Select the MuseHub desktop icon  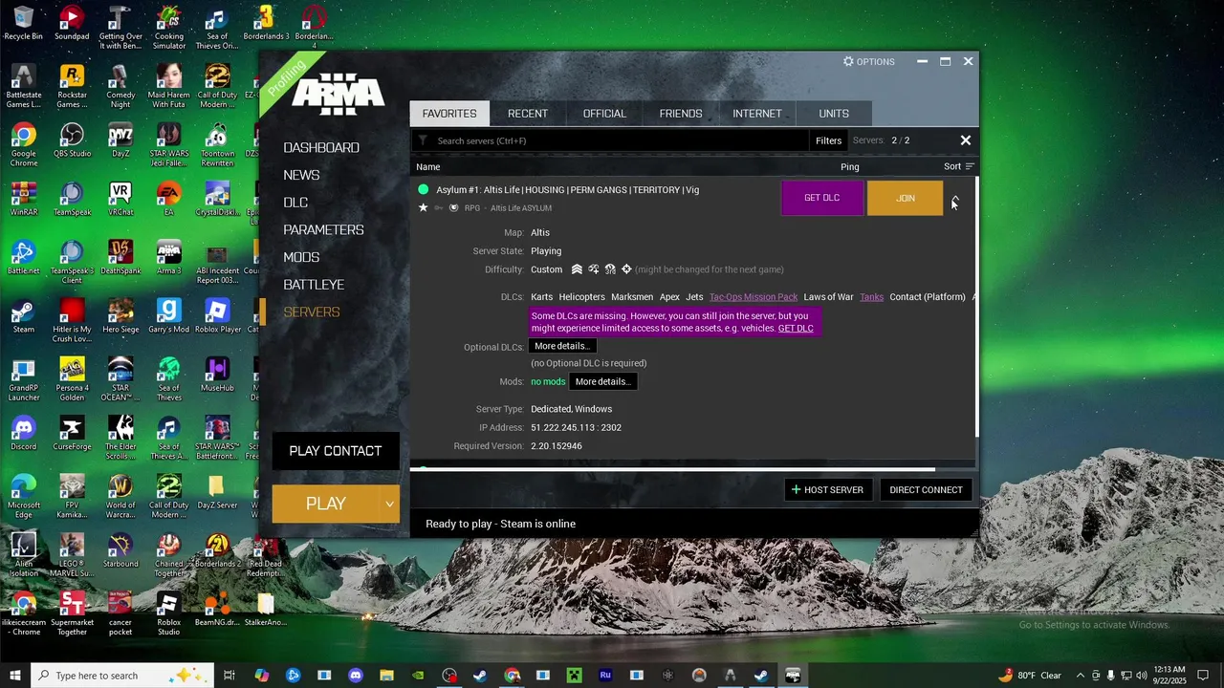click(217, 375)
